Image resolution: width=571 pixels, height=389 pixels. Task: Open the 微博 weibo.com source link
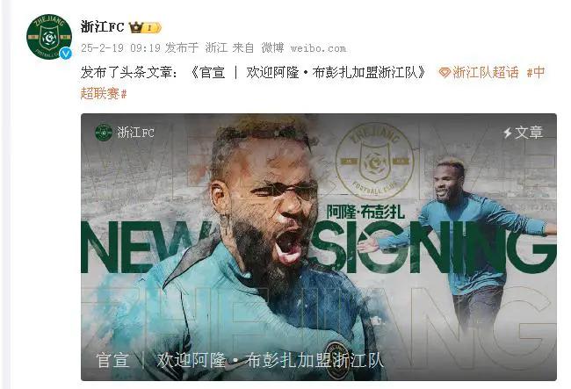(x=304, y=48)
